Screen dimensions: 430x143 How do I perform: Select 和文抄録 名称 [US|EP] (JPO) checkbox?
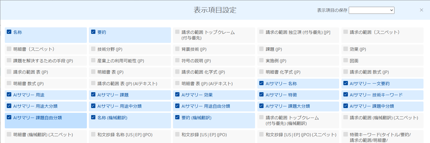click(93, 135)
